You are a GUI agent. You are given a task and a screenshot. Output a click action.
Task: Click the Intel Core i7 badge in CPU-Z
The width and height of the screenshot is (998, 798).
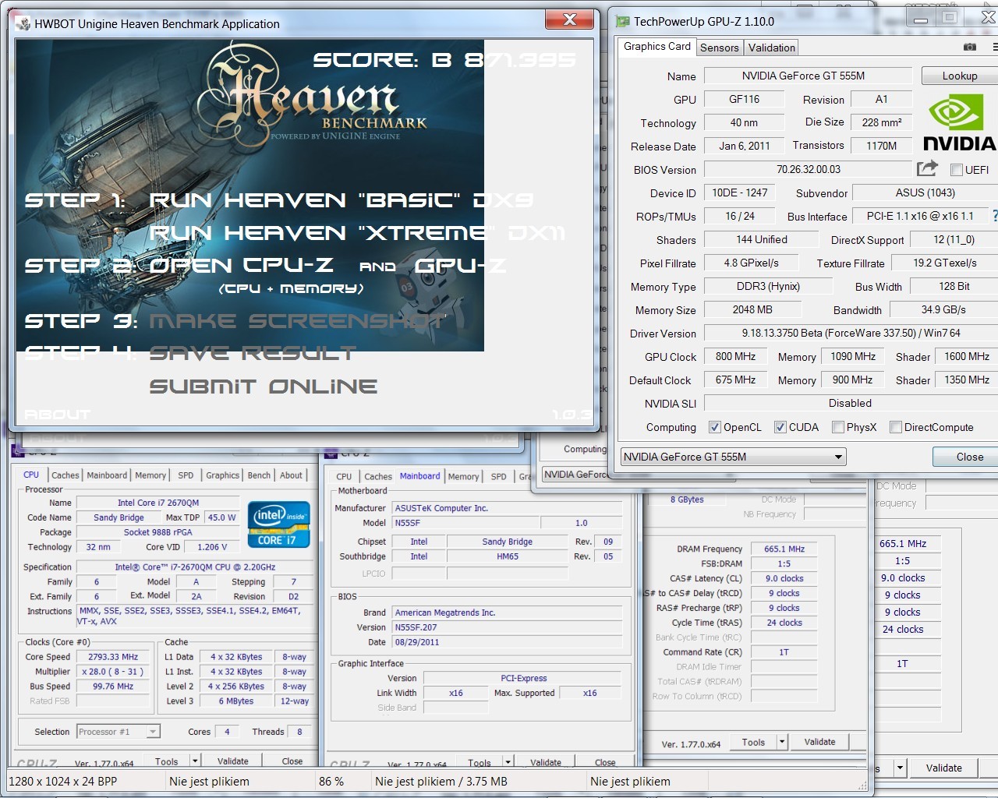278,524
